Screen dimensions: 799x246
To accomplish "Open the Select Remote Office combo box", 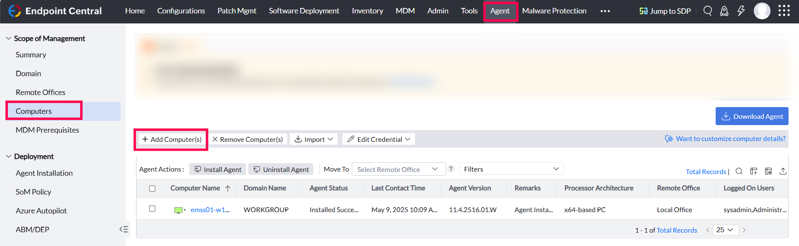I will coord(398,169).
